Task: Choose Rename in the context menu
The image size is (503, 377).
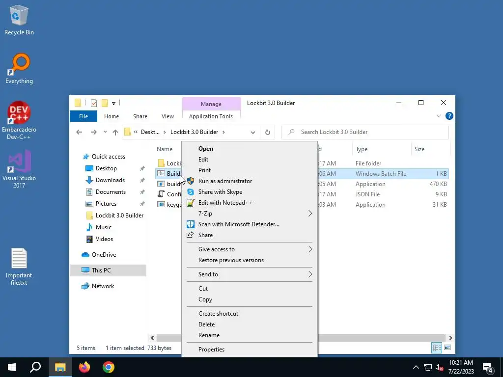Action: coord(250,335)
